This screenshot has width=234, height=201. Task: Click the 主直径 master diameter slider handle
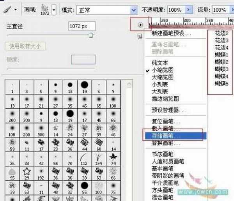pyautogui.click(x=91, y=35)
